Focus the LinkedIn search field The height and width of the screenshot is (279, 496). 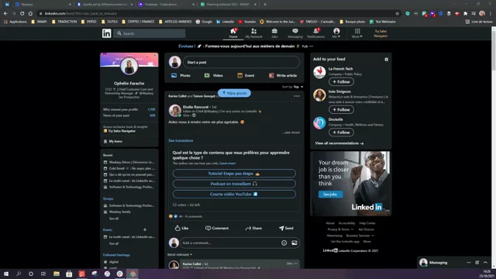click(x=150, y=33)
